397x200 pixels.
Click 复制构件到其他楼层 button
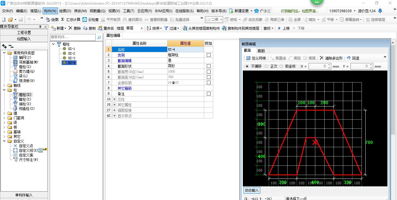tap(241, 28)
